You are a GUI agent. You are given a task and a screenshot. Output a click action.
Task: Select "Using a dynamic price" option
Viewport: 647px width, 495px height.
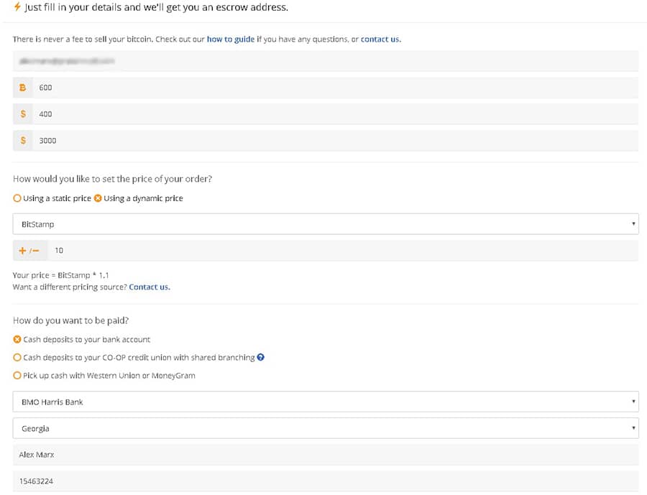98,198
